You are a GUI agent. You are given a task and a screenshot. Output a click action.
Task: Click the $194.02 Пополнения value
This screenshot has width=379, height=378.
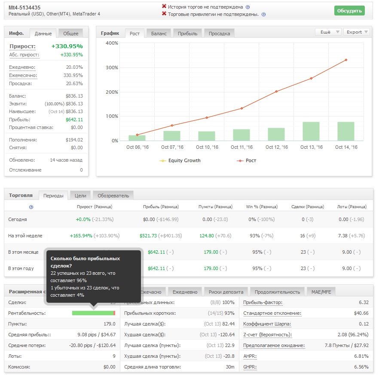(74, 140)
